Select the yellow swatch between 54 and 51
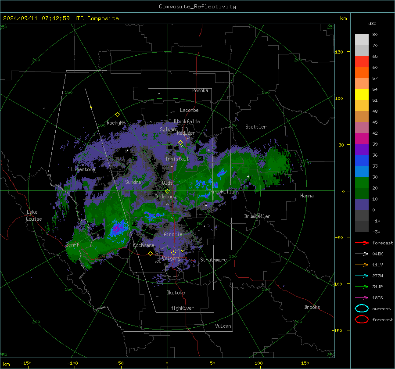The width and height of the screenshot is (395, 369). [x=362, y=95]
